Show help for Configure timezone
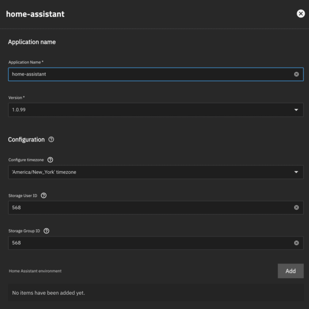Screen dimensions: 309x309 pos(50,160)
